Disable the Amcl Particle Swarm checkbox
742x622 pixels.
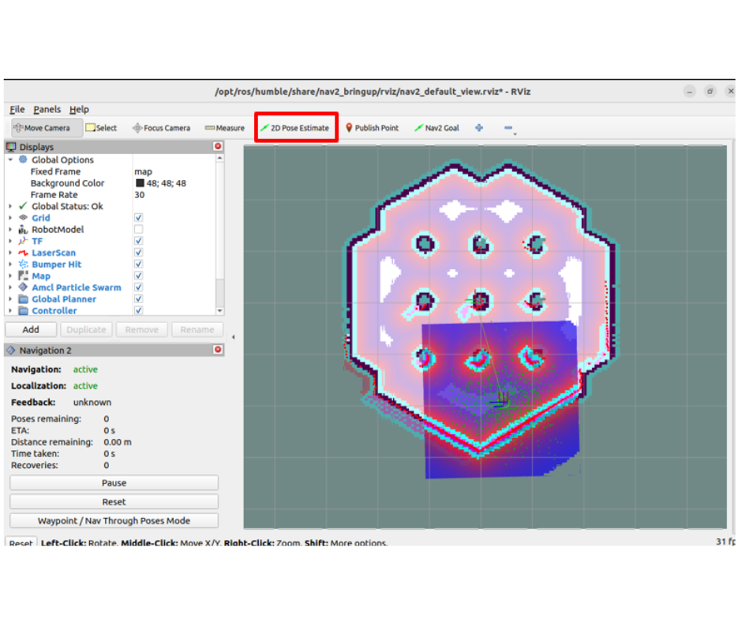point(139,288)
